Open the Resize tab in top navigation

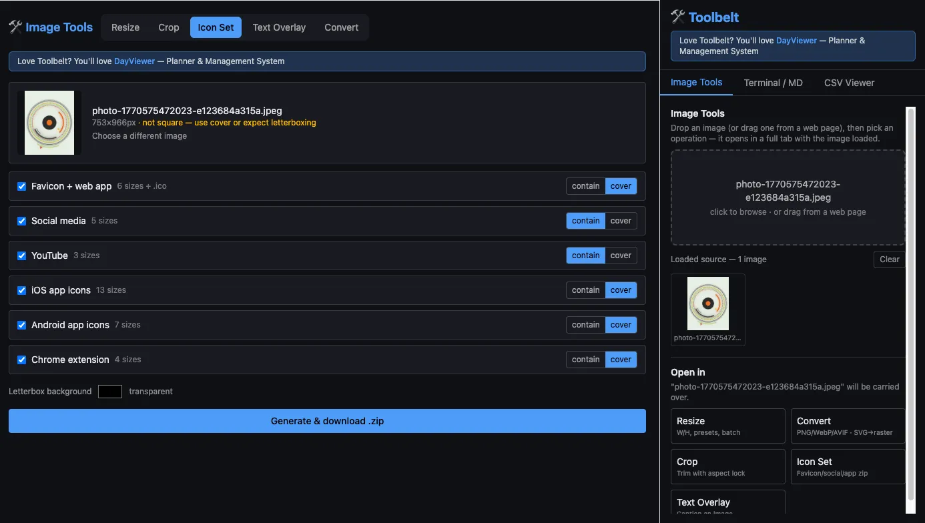125,27
